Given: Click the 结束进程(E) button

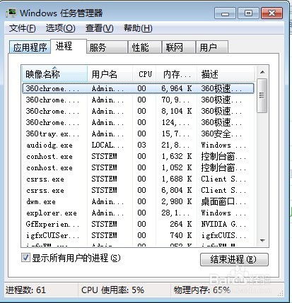Looking at the screenshot, I should click(234, 259).
